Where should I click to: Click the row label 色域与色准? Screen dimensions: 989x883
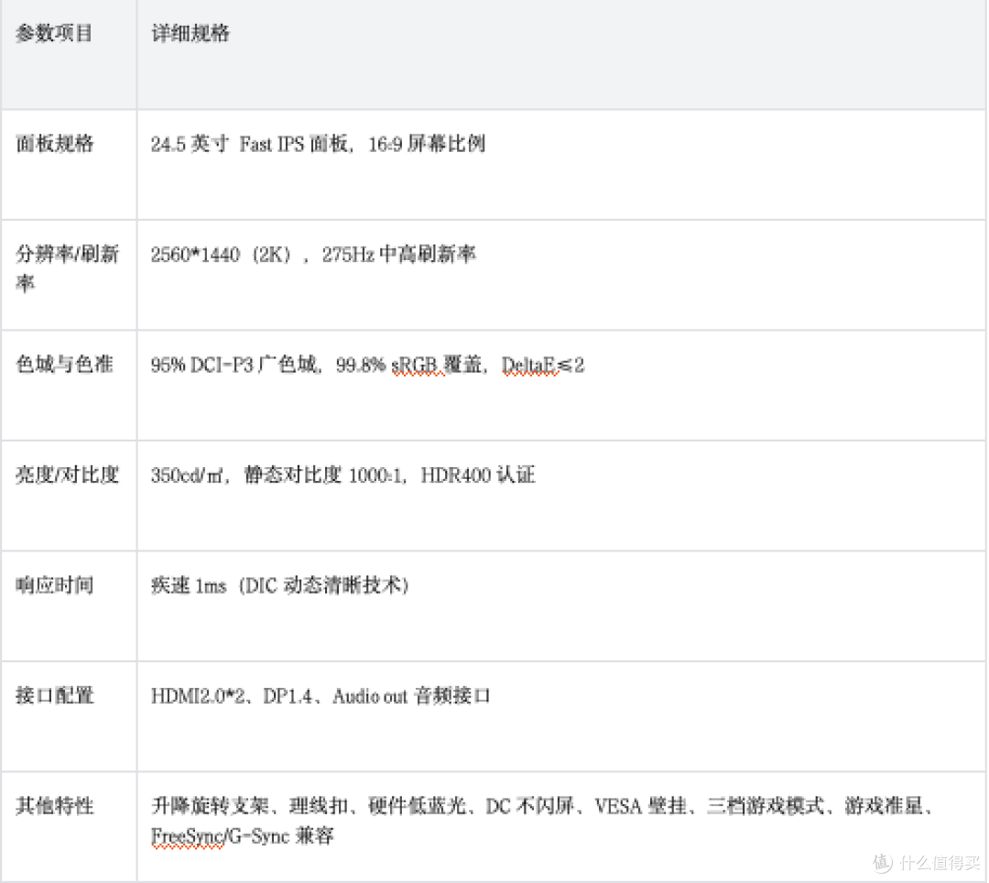coord(64,364)
